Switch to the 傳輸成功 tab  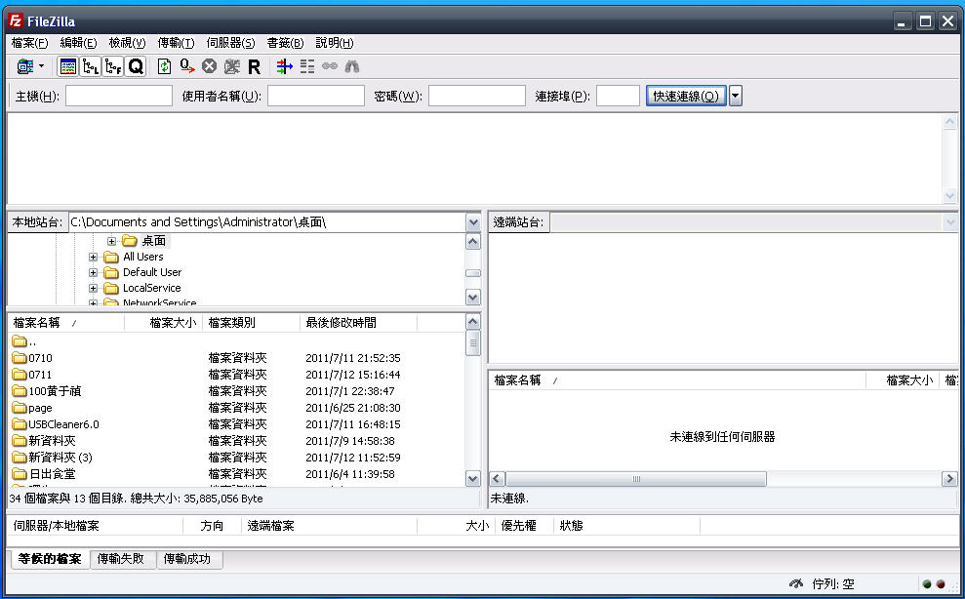187,559
